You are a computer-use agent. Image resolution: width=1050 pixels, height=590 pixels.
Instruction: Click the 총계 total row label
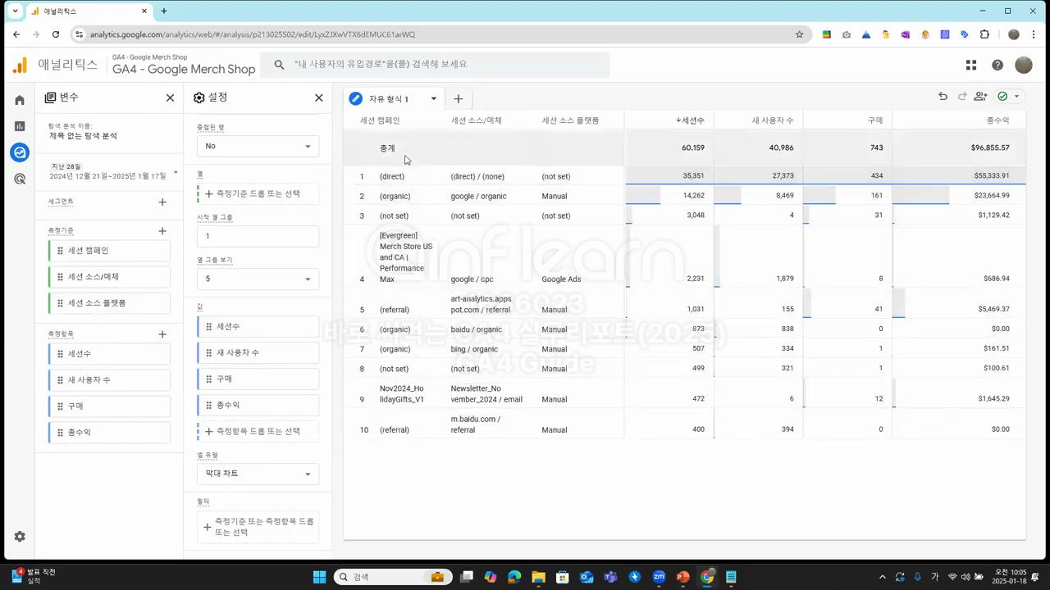point(387,148)
